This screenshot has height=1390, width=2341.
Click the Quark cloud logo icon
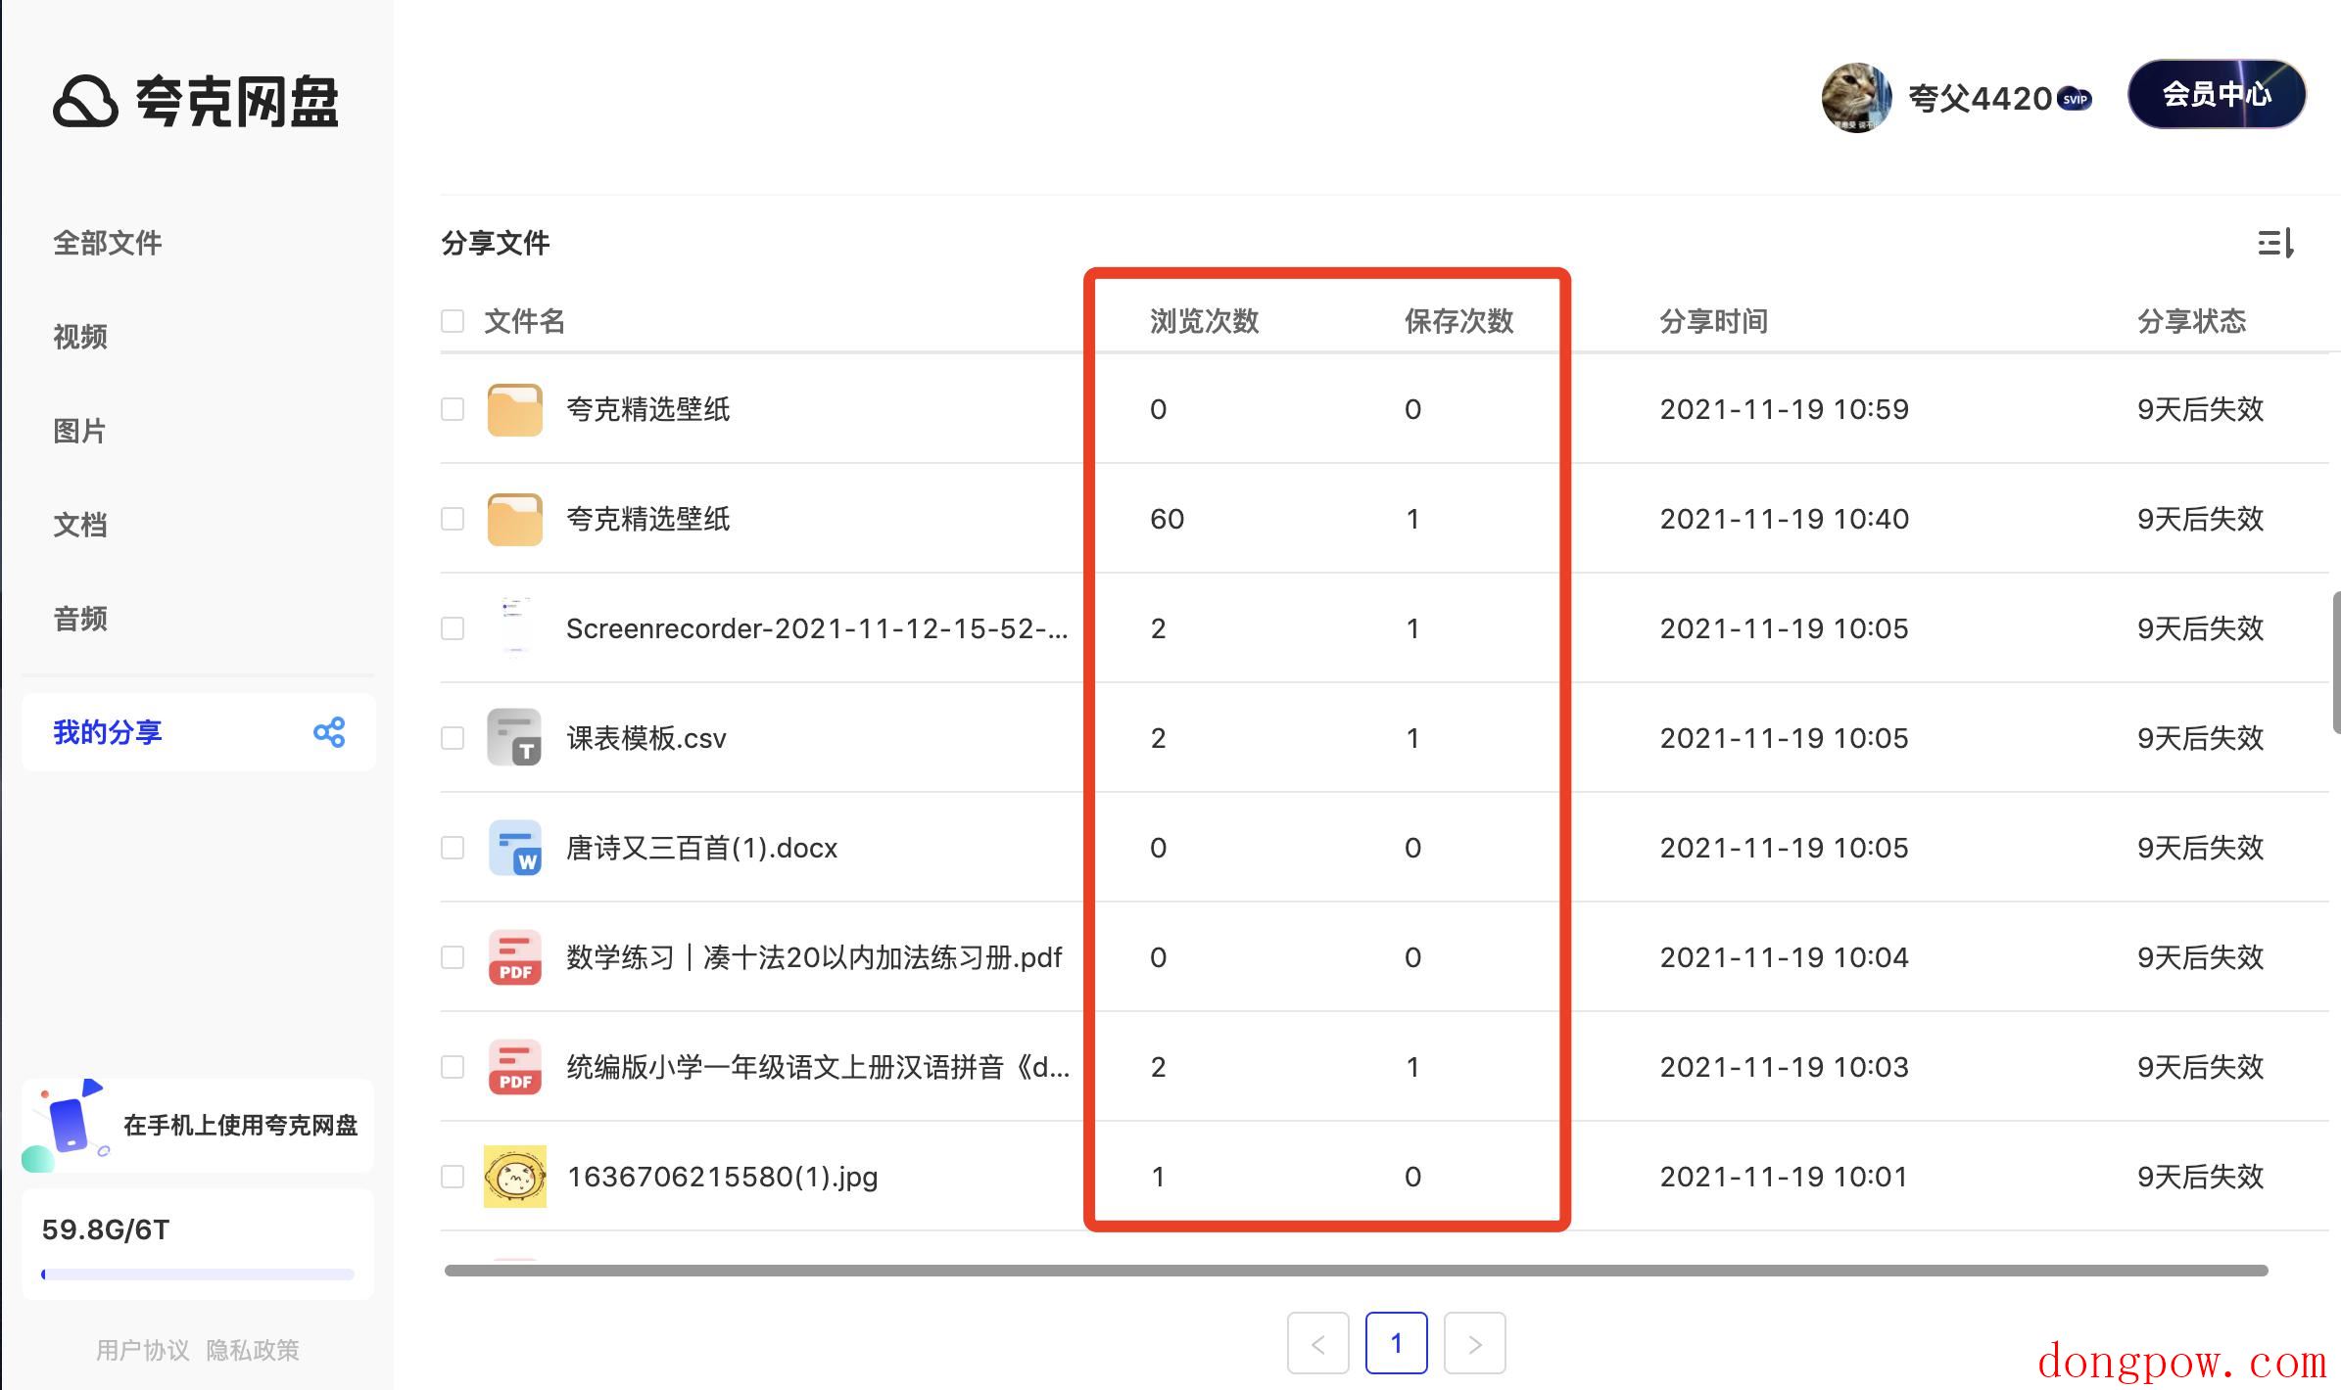click(x=86, y=101)
